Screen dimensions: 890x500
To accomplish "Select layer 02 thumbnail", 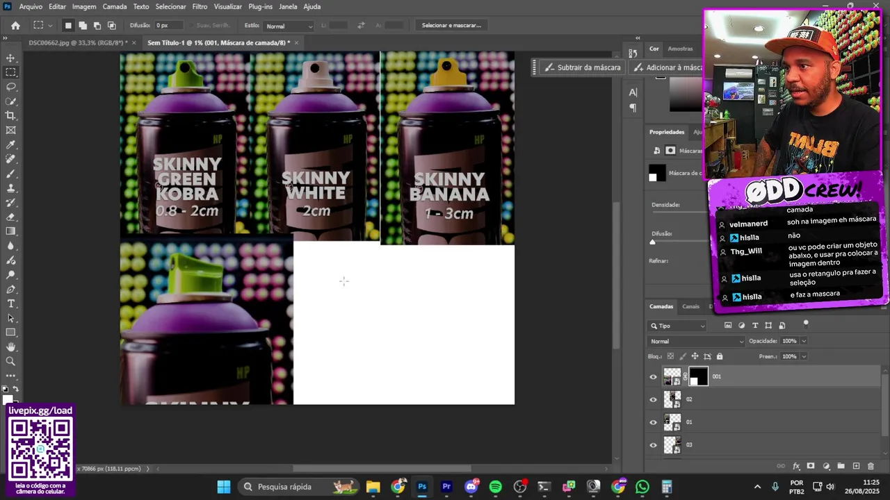I will tap(672, 399).
